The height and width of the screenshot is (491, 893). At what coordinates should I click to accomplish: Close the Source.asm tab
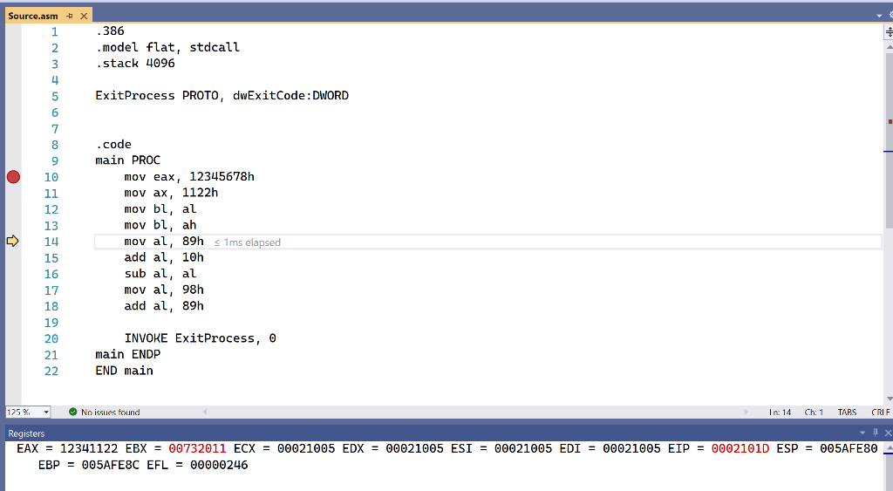84,16
